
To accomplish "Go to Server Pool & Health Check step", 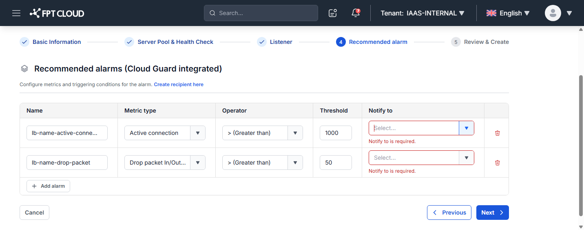I will click(x=169, y=42).
